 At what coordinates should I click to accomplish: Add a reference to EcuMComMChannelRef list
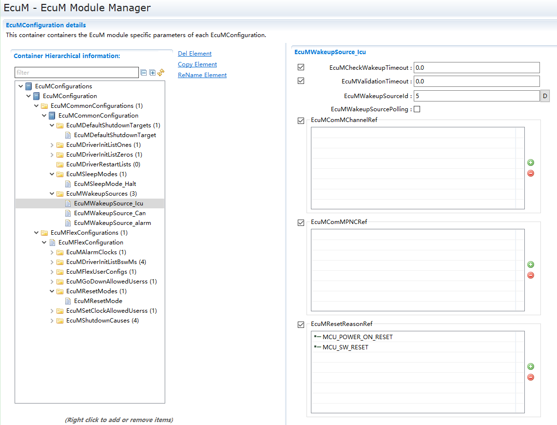pyautogui.click(x=531, y=162)
